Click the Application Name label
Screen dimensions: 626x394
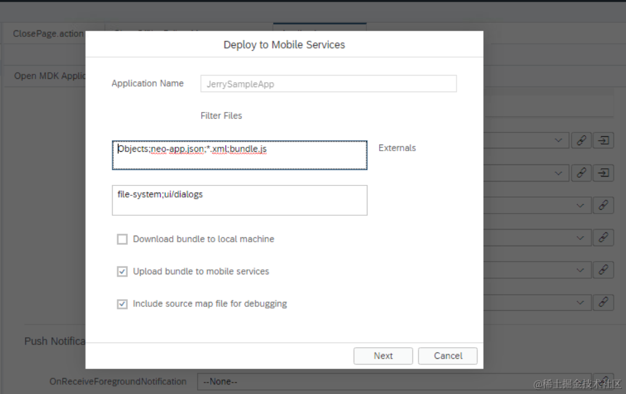(x=147, y=83)
